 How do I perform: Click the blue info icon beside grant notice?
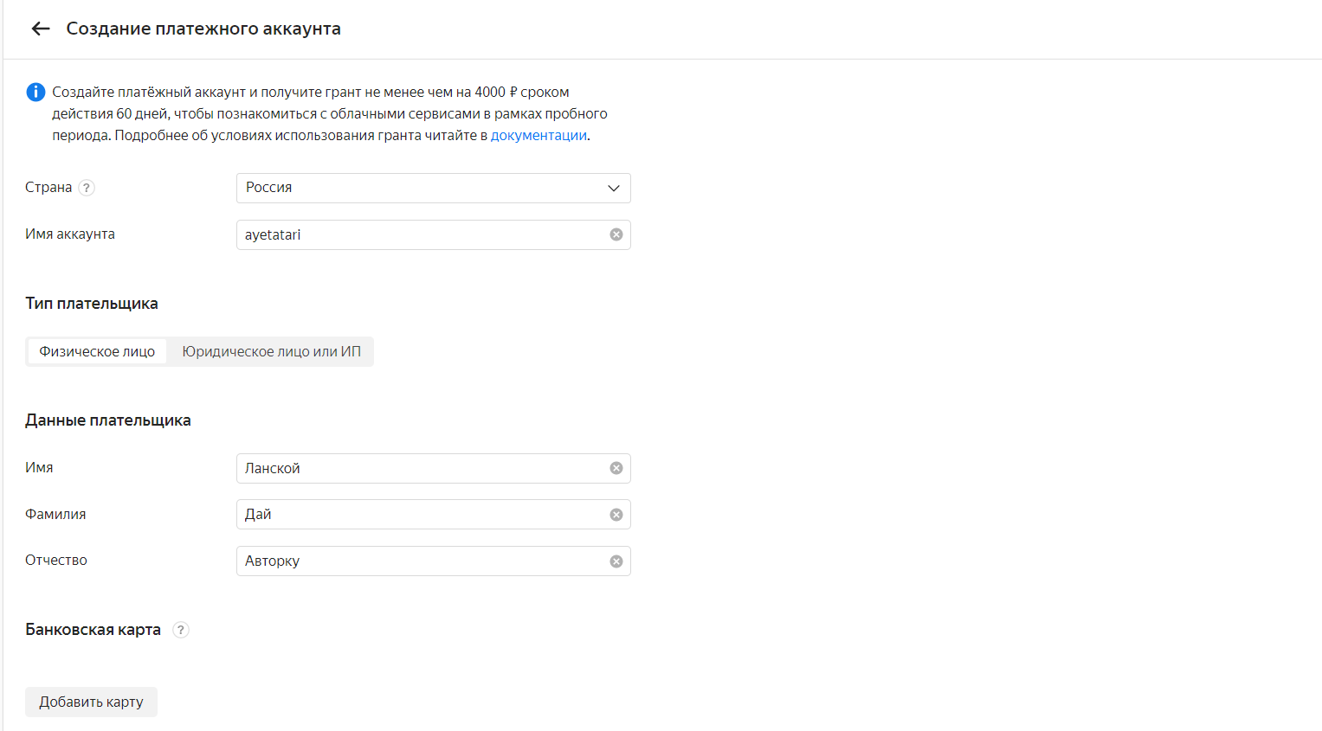point(35,92)
